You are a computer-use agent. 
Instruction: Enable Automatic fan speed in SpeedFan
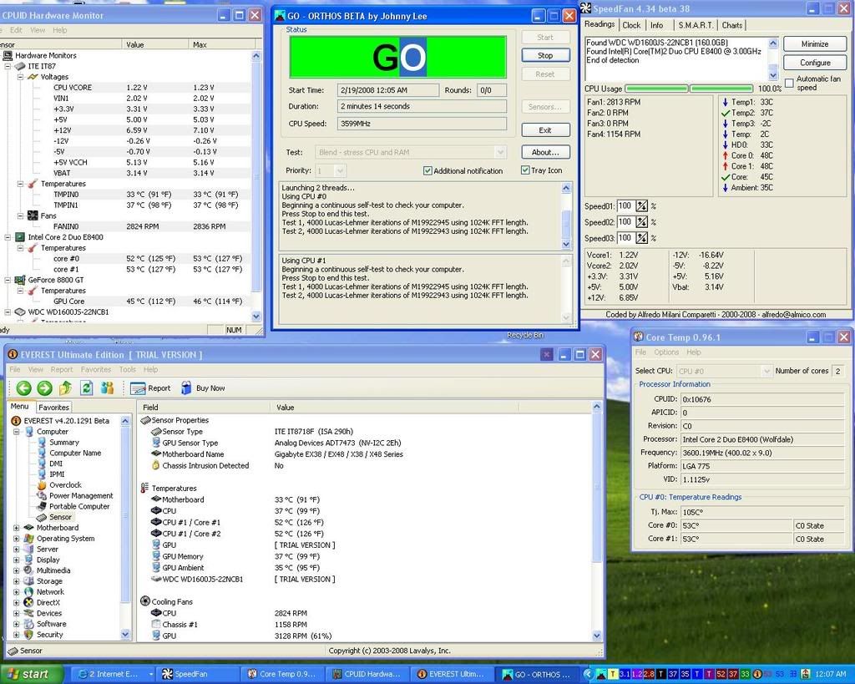click(x=789, y=83)
